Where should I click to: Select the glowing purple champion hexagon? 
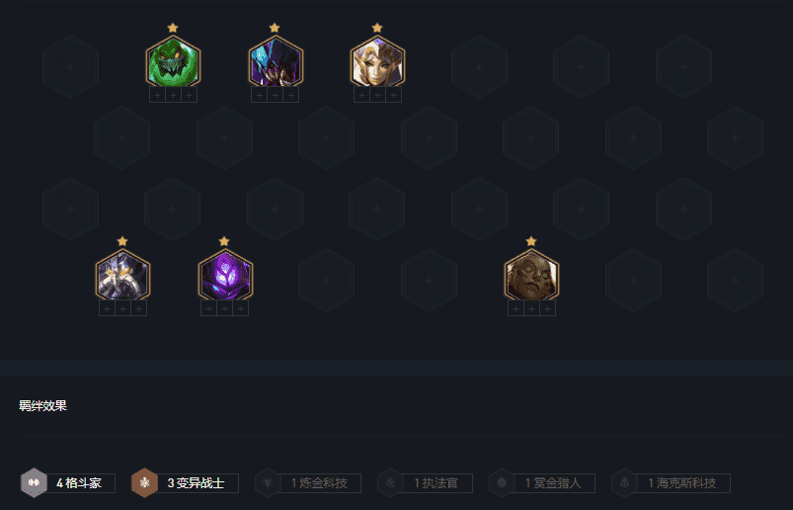(225, 275)
